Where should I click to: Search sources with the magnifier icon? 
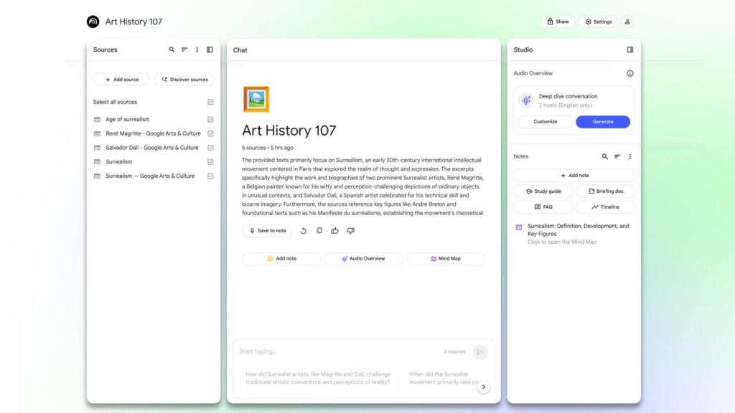(x=172, y=49)
